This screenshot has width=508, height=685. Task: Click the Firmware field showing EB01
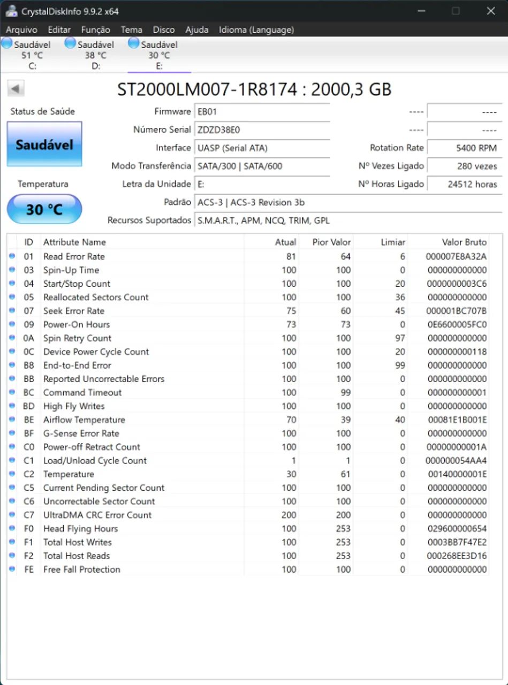click(x=262, y=112)
